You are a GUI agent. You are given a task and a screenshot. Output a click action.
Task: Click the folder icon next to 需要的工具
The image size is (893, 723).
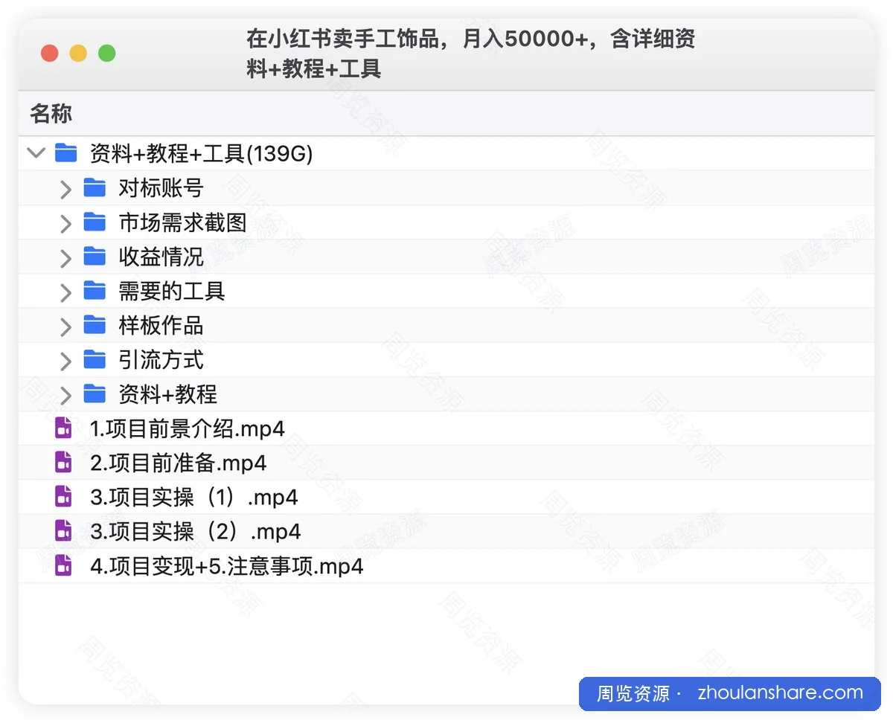pyautogui.click(x=95, y=291)
